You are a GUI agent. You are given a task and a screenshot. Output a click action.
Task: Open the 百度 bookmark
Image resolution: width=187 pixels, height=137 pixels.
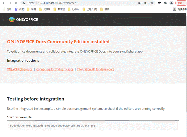[x=19, y=9]
